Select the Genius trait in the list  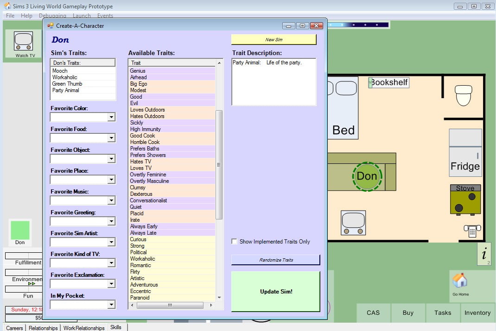click(138, 71)
